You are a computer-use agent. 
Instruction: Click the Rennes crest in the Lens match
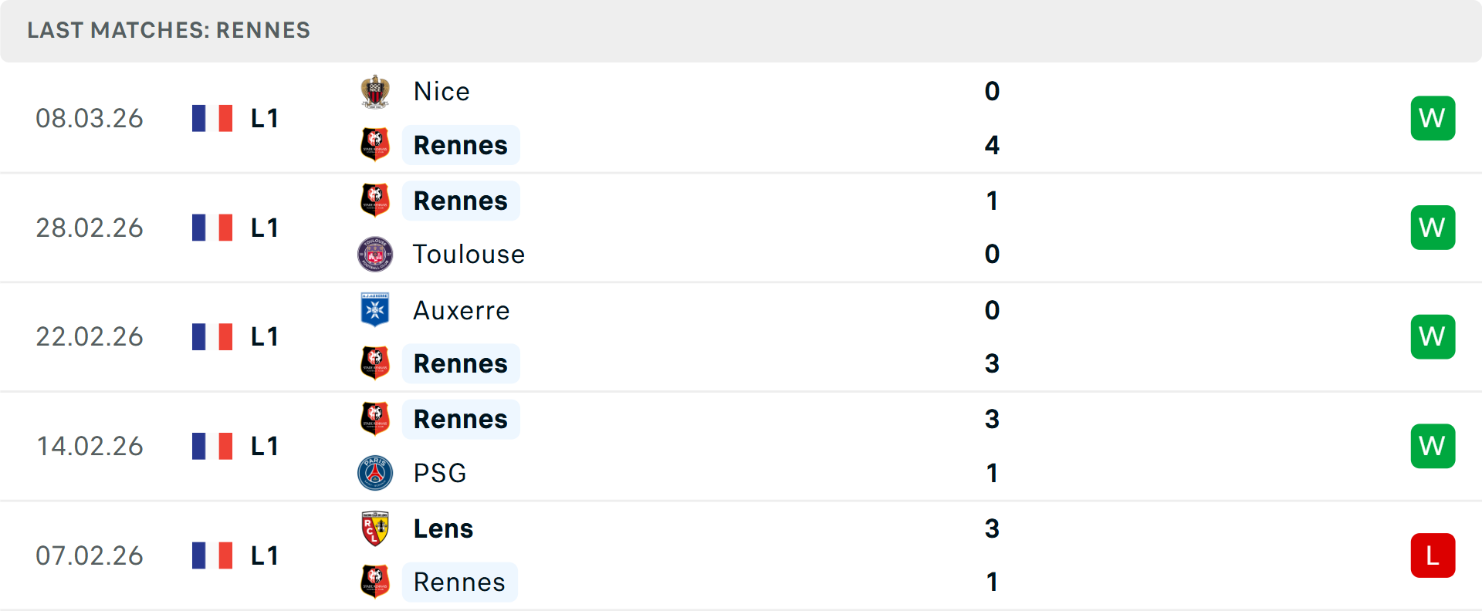(x=375, y=582)
